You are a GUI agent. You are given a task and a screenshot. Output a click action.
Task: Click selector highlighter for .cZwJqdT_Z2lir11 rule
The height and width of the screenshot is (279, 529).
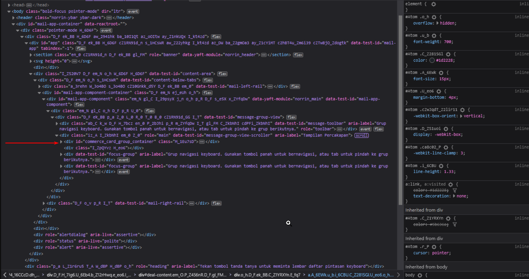point(462,110)
